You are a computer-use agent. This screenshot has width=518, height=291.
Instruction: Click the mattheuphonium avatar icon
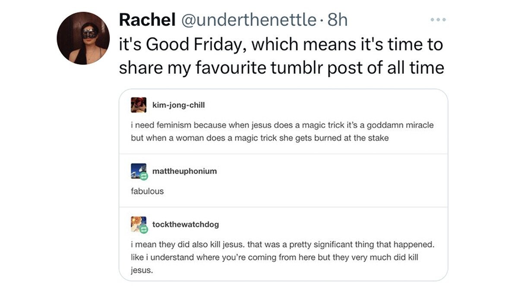coord(138,171)
